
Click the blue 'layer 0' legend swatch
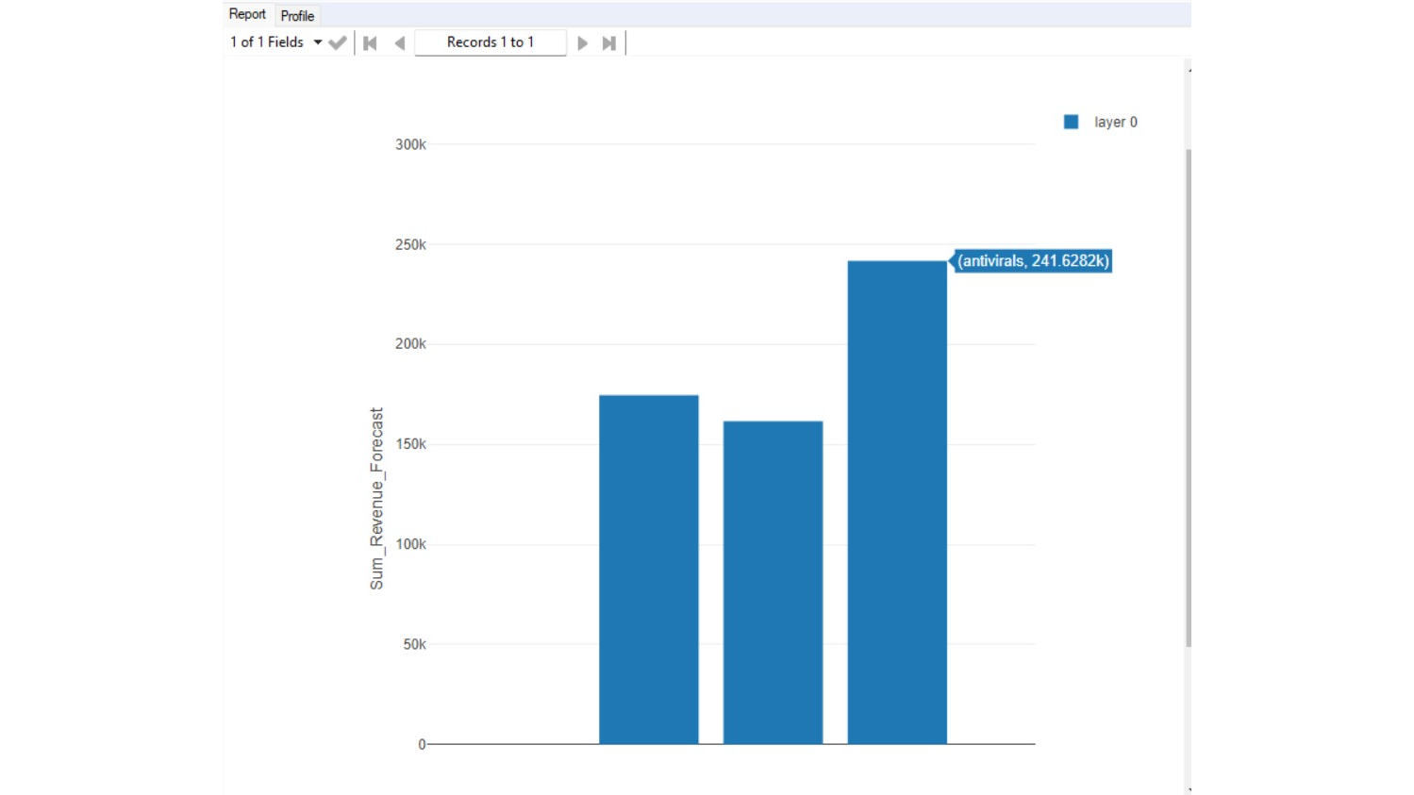point(1071,122)
